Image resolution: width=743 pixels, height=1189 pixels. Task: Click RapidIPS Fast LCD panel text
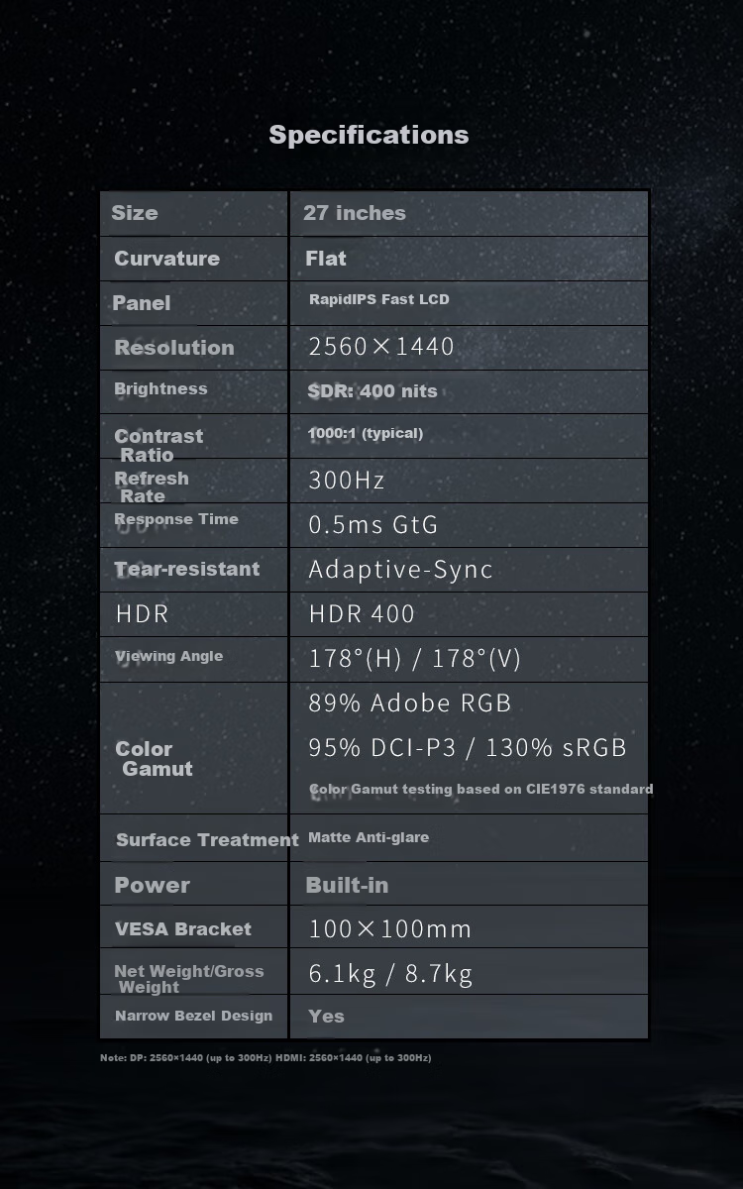point(378,299)
